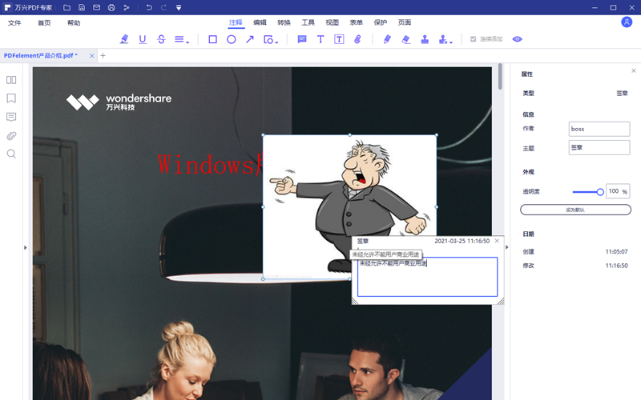Image resolution: width=641 pixels, height=400 pixels.
Task: Select the eraser tool
Action: point(405,39)
